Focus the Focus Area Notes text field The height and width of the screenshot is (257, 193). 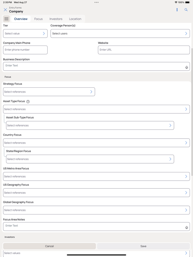pyautogui.click(x=96, y=227)
